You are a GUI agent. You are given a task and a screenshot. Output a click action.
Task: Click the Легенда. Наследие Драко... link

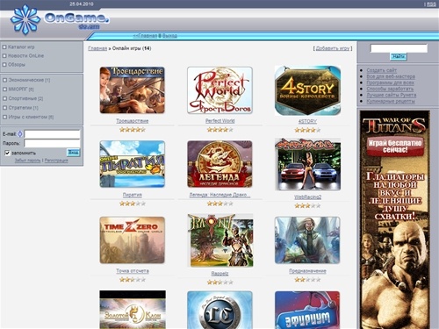219,195
